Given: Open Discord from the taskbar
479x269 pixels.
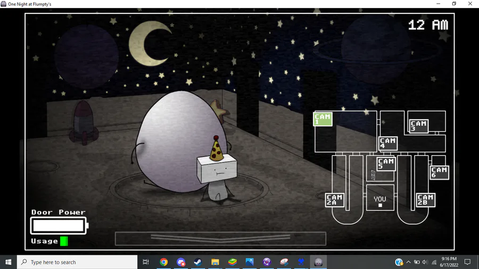Looking at the screenshot, I should pyautogui.click(x=181, y=262).
